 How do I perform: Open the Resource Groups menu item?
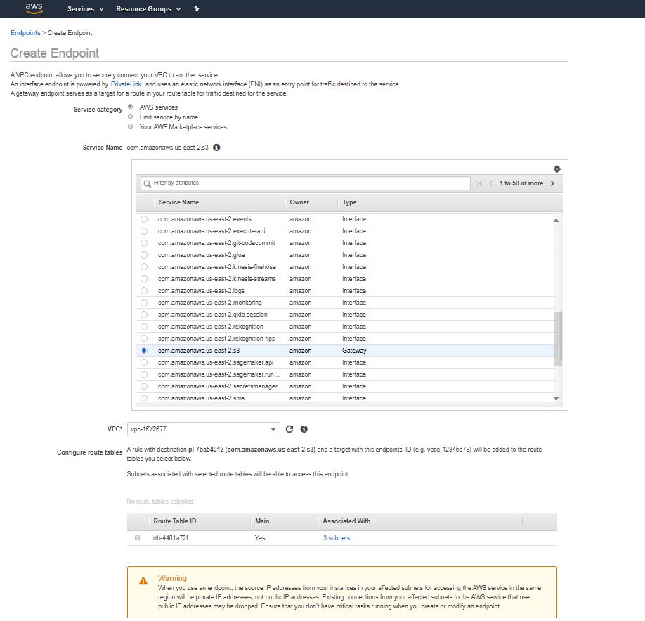[144, 9]
